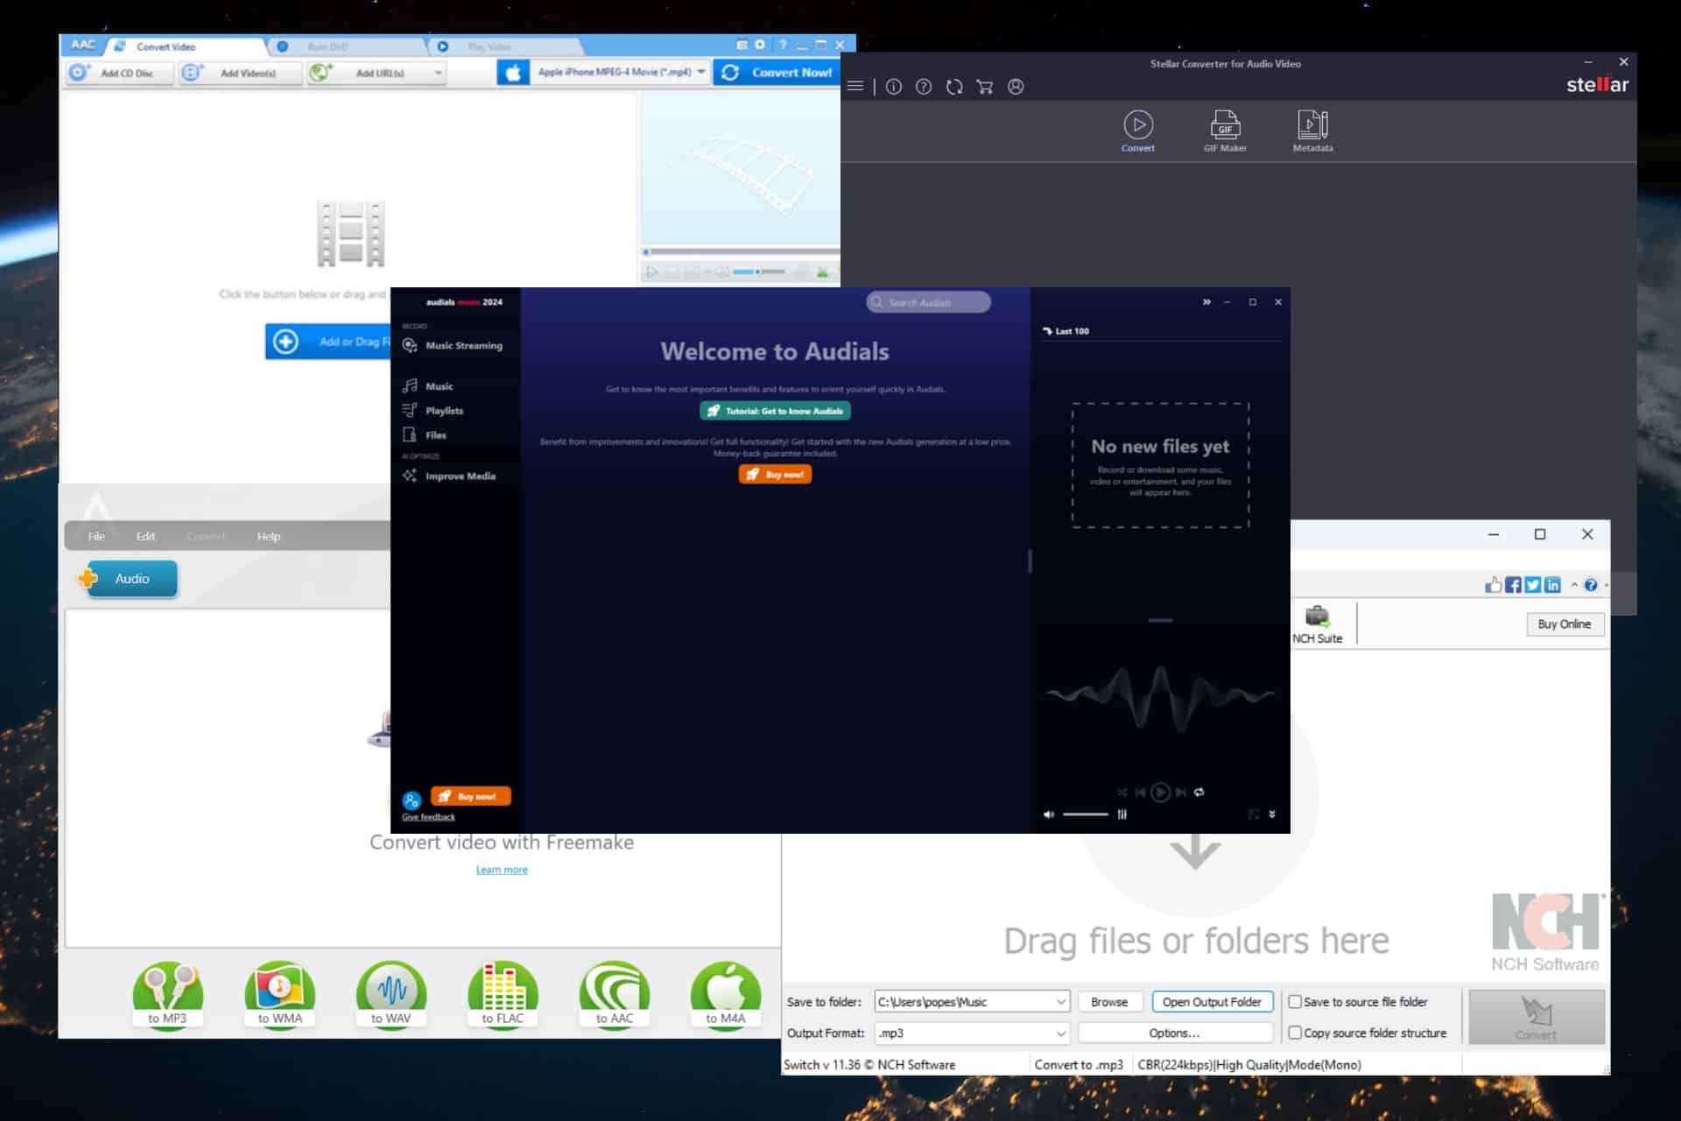Viewport: 1681px width, 1121px height.
Task: Select to WMA format in Freemake
Action: [279, 994]
